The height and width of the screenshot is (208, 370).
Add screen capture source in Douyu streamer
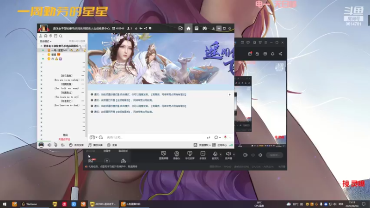[164, 155]
